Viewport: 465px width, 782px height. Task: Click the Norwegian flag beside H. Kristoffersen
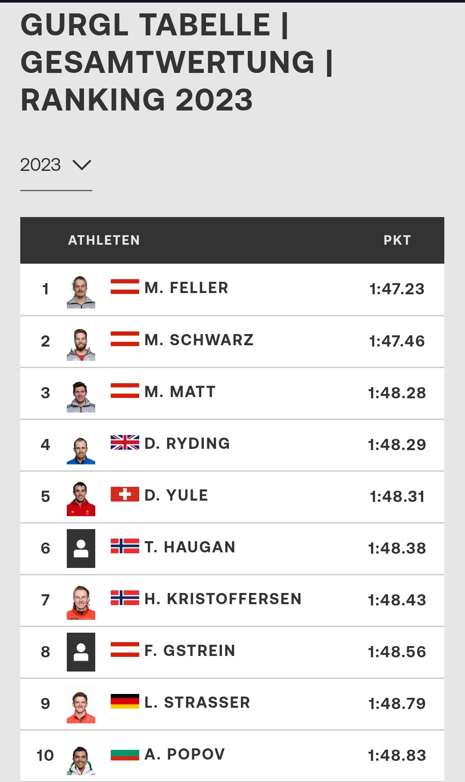click(125, 598)
